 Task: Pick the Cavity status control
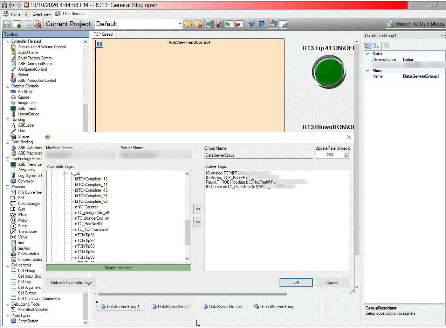tap(28, 254)
